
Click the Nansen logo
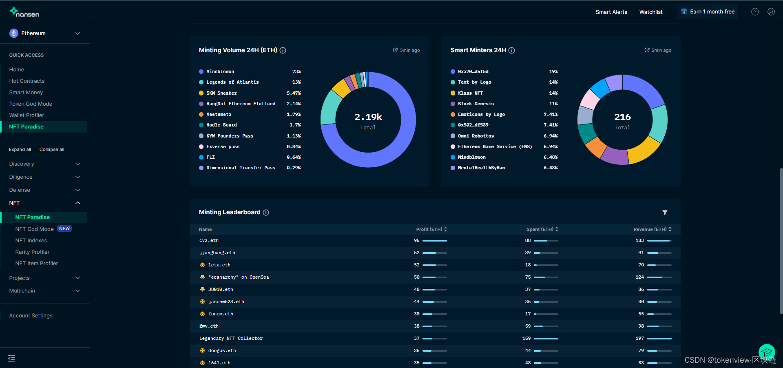coord(24,12)
